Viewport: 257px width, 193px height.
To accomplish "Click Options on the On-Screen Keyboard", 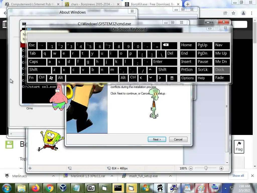I will coord(188,78).
